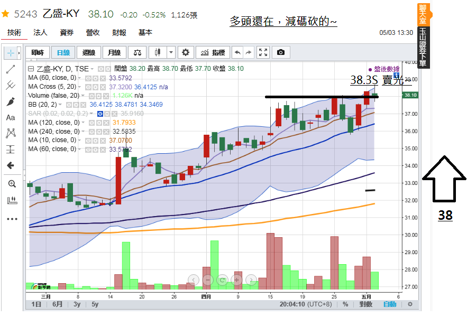Image resolution: width=476 pixels, height=317 pixels.
Task: Activate the zoom-in magnifier tool
Action: point(12,183)
